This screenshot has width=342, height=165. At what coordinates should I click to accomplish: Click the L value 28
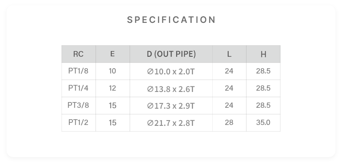click(x=229, y=122)
